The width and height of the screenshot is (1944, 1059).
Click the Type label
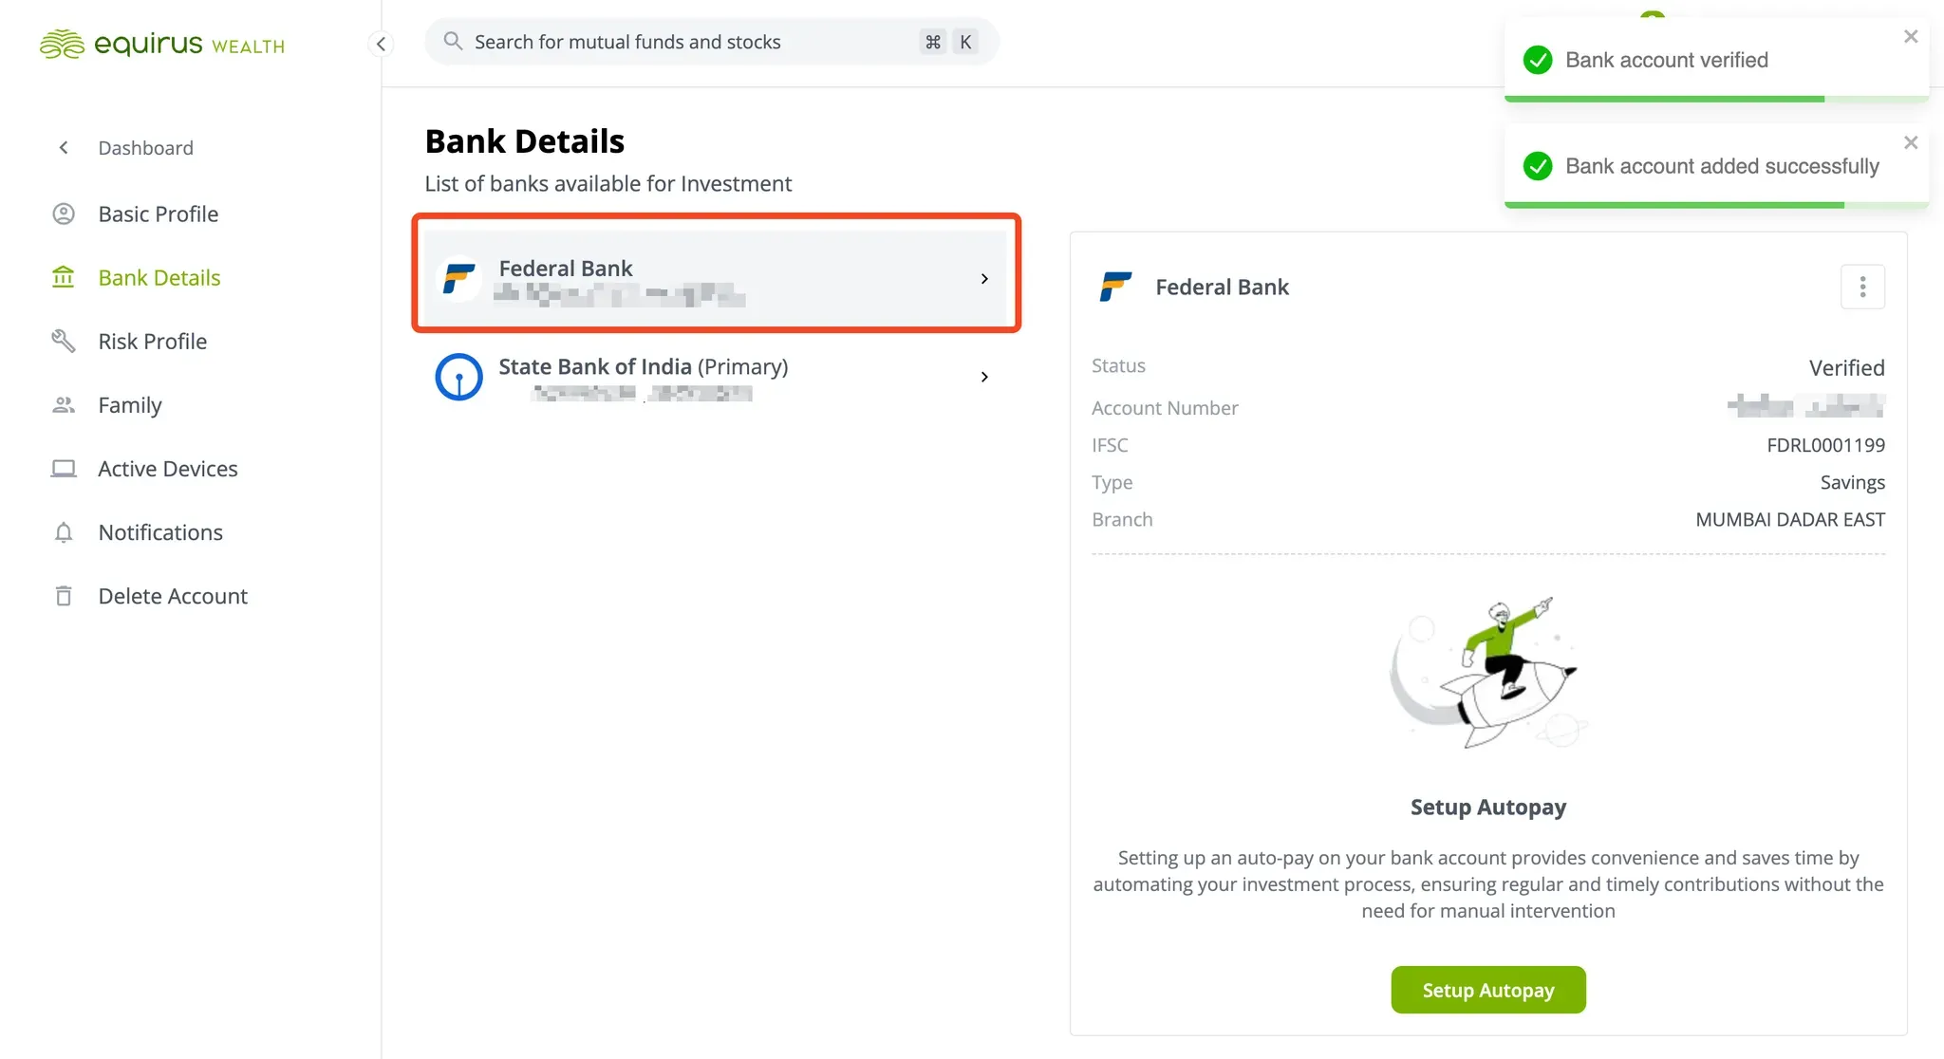pyautogui.click(x=1112, y=483)
